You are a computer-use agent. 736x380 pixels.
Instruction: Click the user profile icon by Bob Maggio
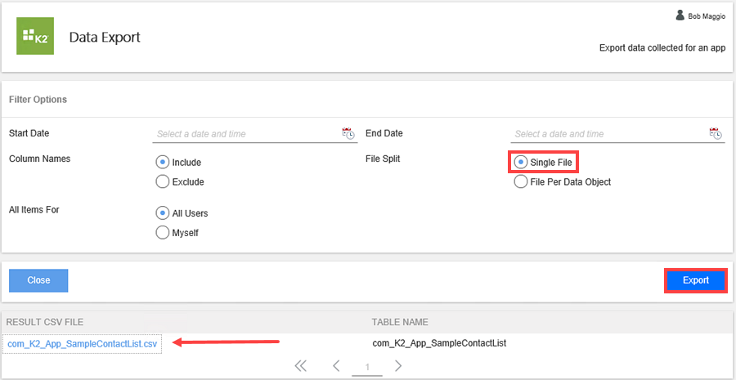click(x=680, y=16)
